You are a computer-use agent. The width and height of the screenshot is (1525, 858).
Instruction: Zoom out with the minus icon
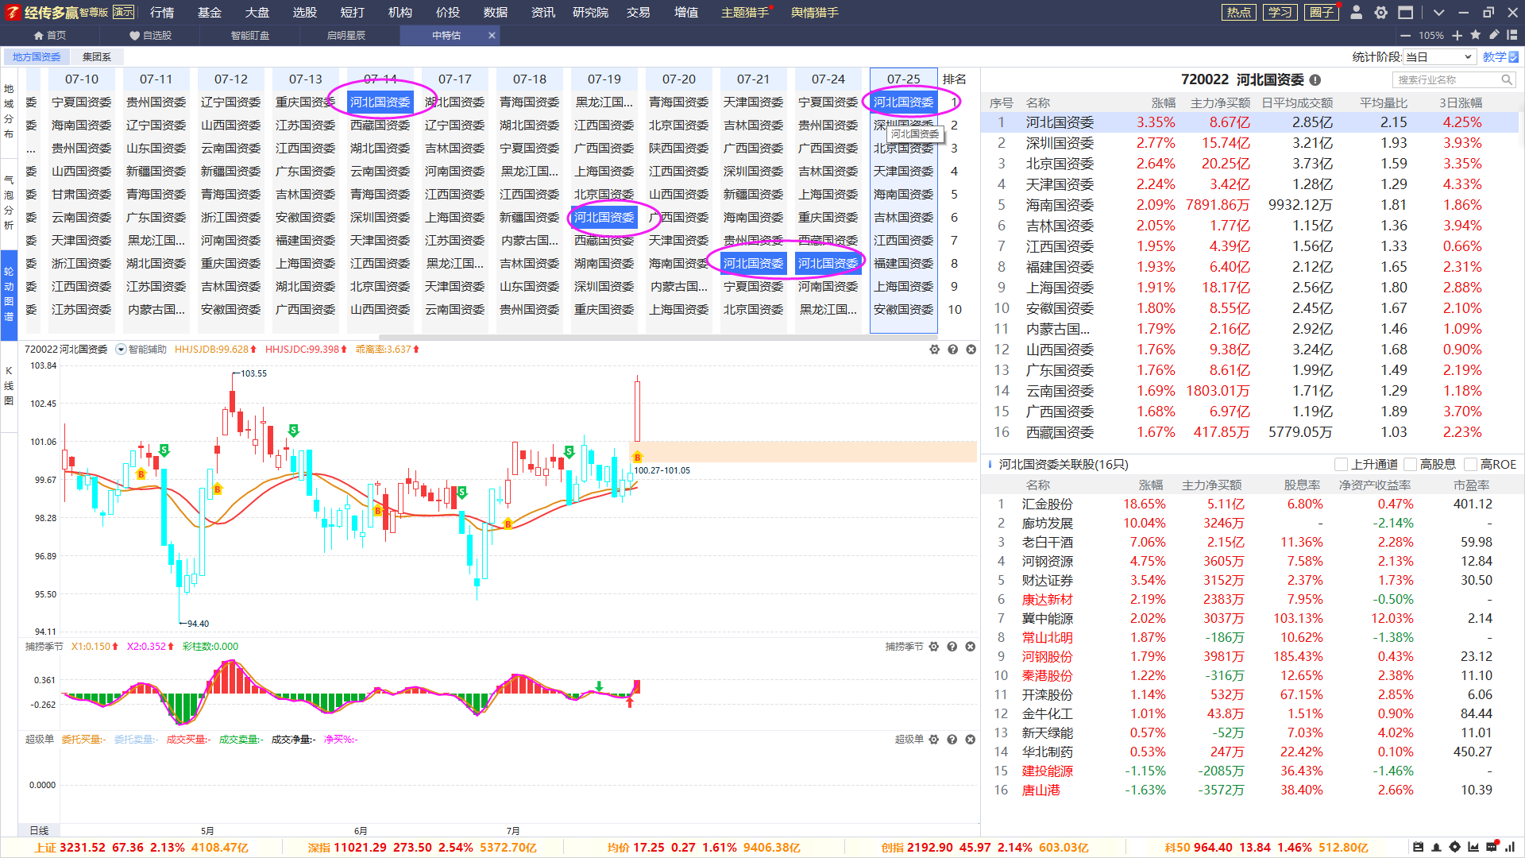[1405, 36]
